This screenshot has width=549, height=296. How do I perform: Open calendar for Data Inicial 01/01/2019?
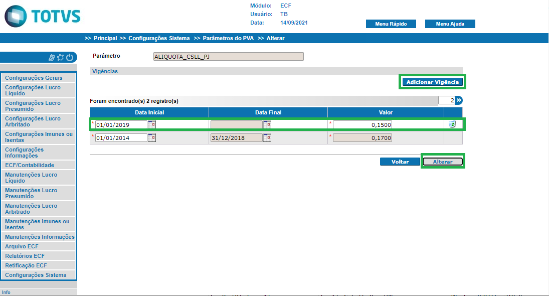coord(151,124)
